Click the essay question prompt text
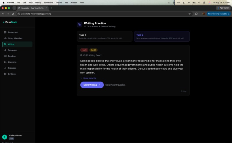Screen dimensions: 232x143 tap(132, 67)
